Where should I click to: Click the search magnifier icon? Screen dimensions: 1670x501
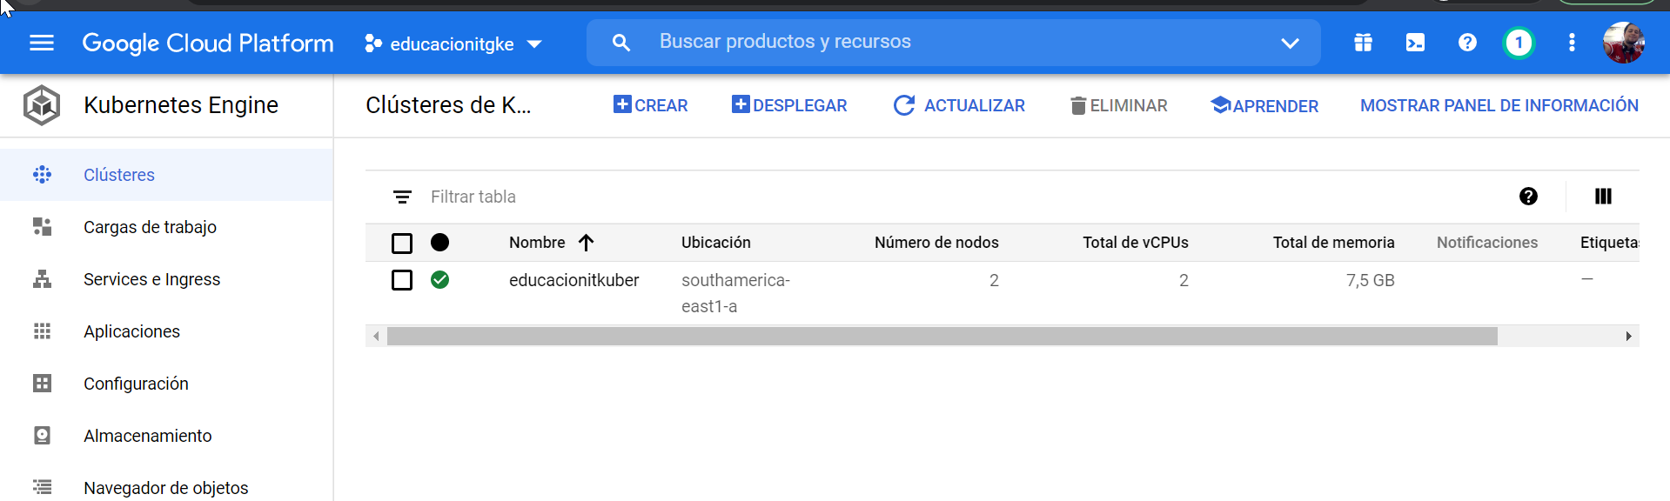tap(620, 42)
